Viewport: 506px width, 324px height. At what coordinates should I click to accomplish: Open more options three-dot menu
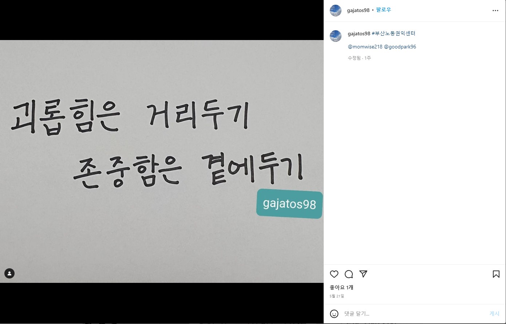[x=495, y=11]
